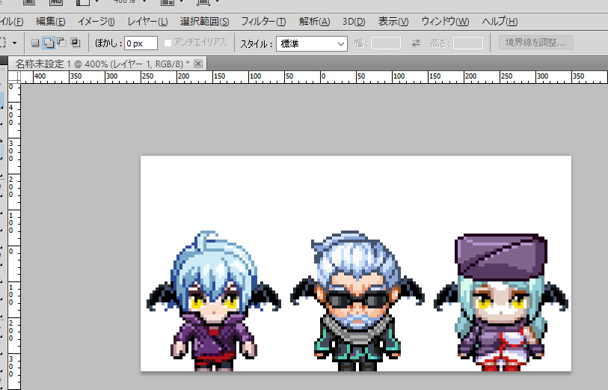The image size is (608, 390).
Task: Close the 名称未設定 1 document tab
Action: [x=198, y=64]
